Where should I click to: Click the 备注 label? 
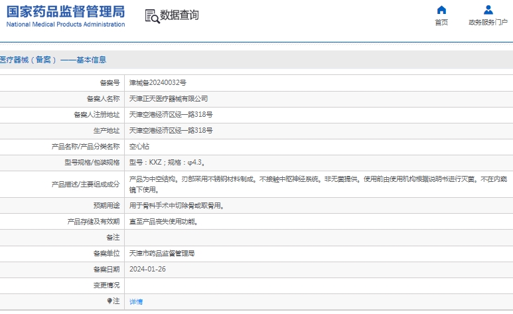pyautogui.click(x=113, y=238)
